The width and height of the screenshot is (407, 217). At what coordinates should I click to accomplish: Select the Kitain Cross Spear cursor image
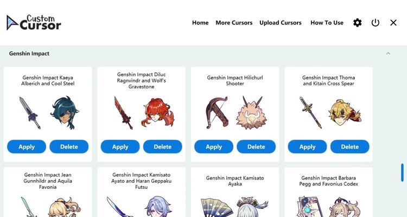tap(311, 113)
